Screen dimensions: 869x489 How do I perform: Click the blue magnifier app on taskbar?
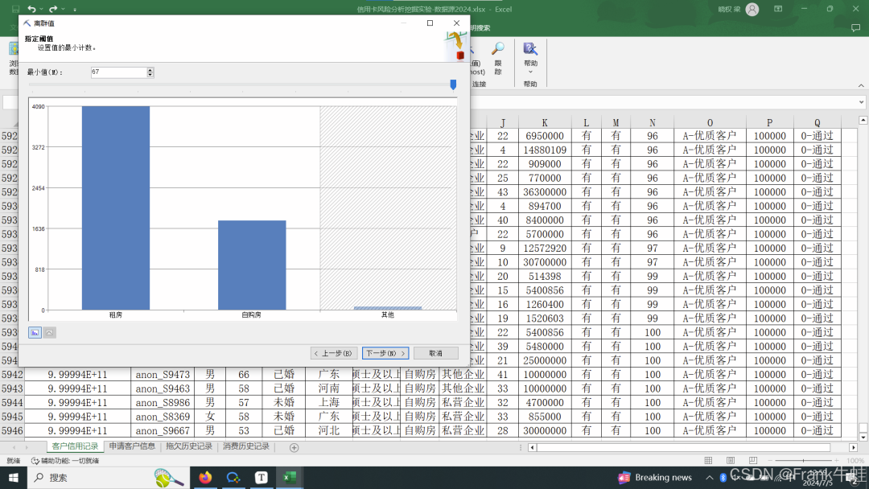pyautogui.click(x=233, y=478)
